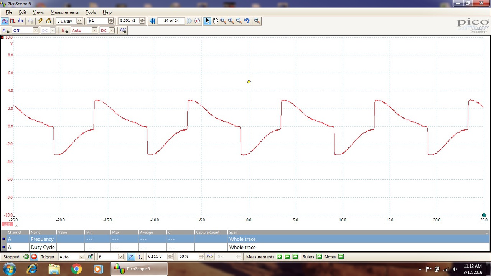Switch to Scope mode icon

5,21
